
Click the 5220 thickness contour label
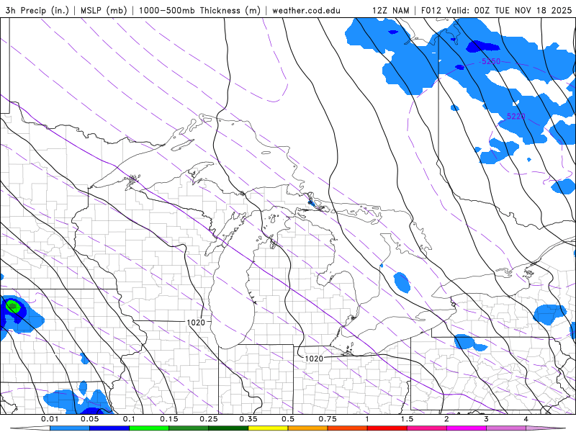coord(516,117)
